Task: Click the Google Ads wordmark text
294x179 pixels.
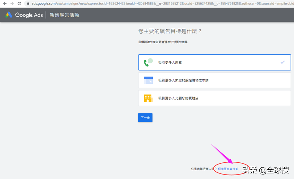Action: point(29,15)
